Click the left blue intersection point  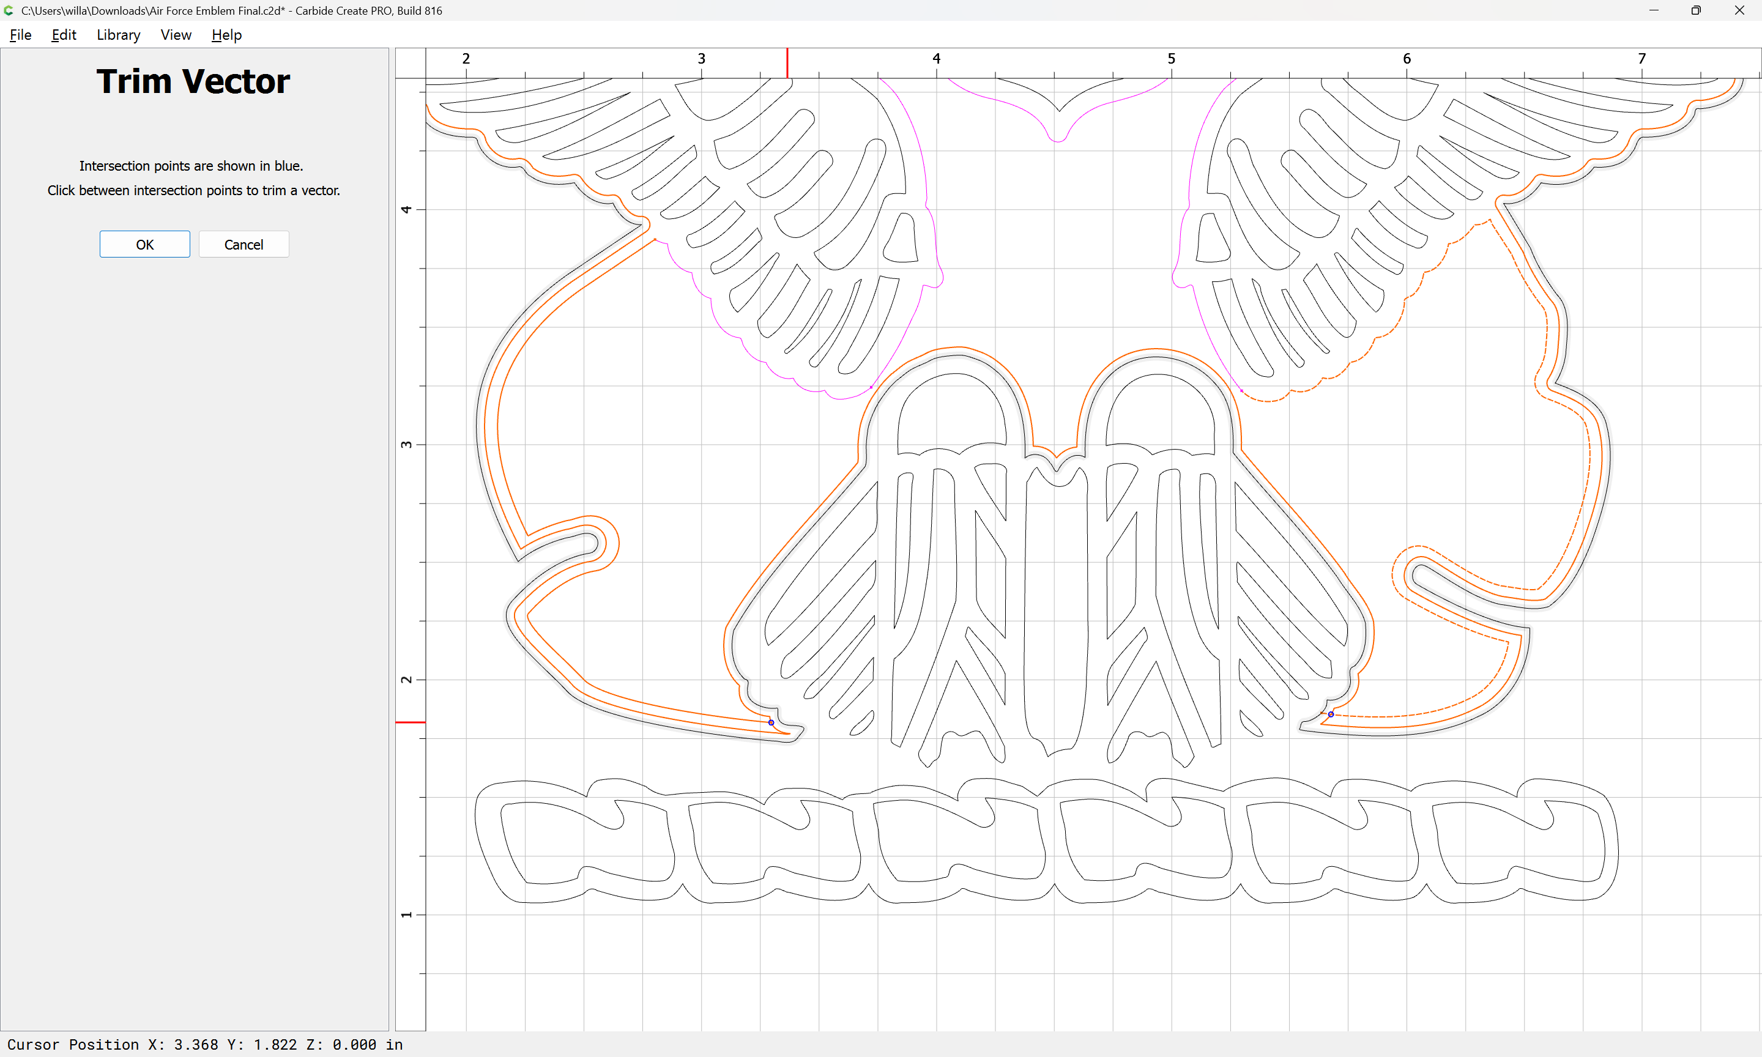pos(771,722)
